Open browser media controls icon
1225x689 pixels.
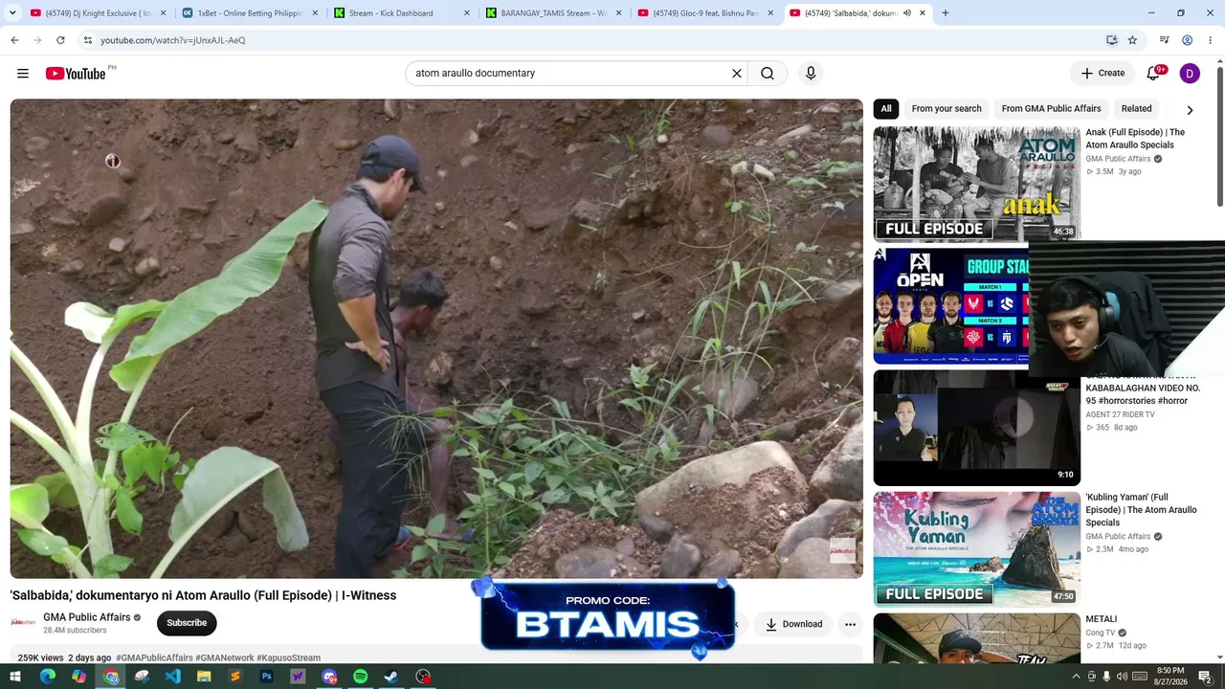(x=1164, y=40)
